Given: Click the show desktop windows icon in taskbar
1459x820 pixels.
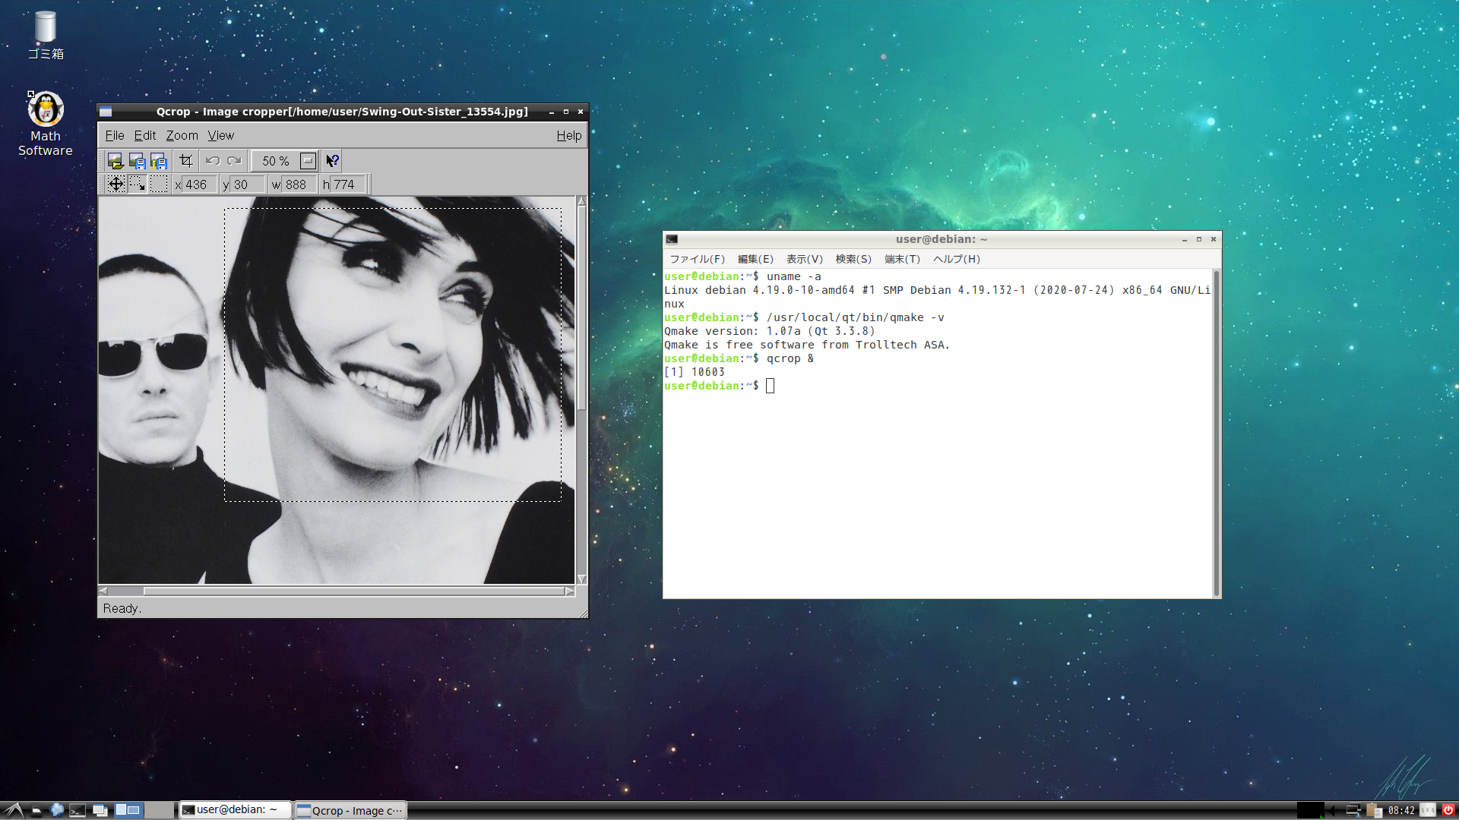Looking at the screenshot, I should click(100, 810).
